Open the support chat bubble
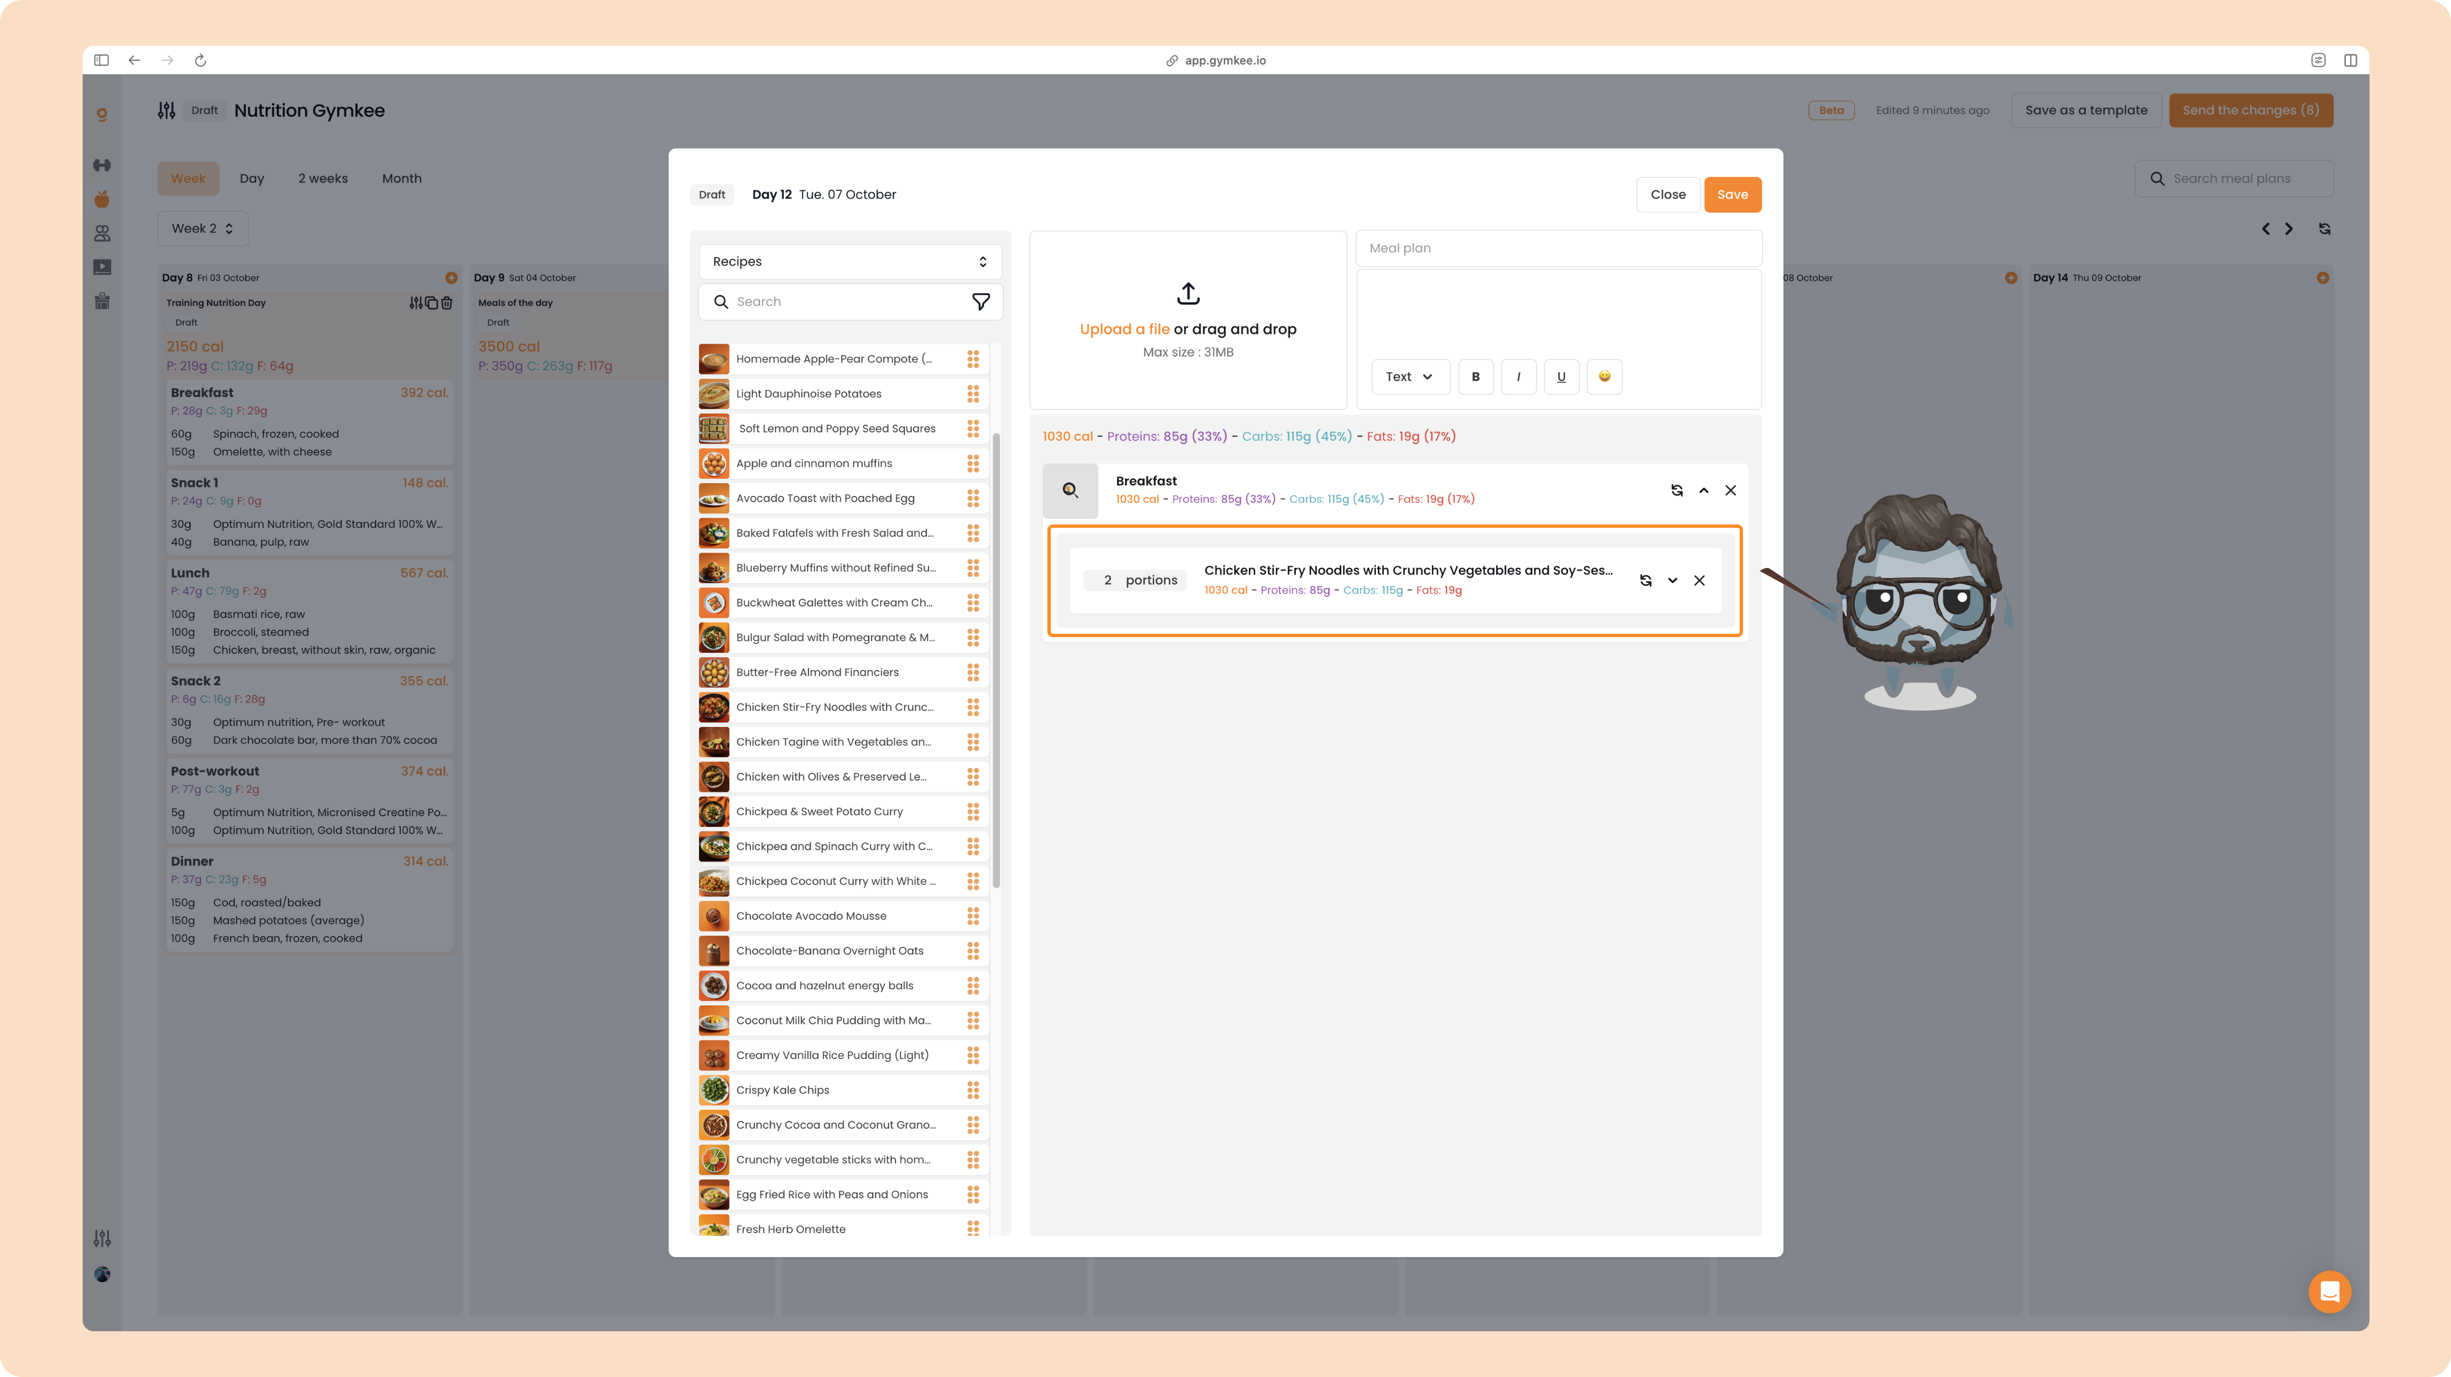Viewport: 2451px width, 1377px height. [x=2329, y=1292]
